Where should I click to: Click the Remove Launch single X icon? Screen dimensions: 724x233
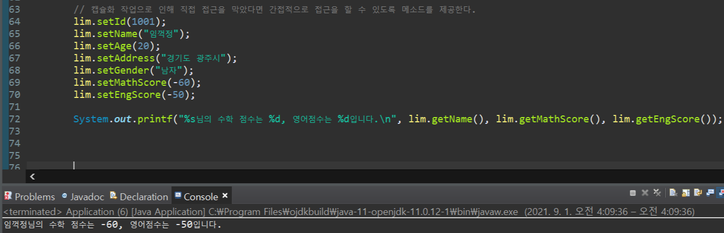[x=645, y=193]
